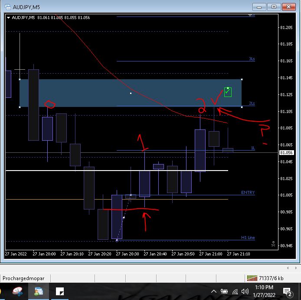Click the 81.205 price scale value
Screen dimensions: 301x300
(286, 27)
